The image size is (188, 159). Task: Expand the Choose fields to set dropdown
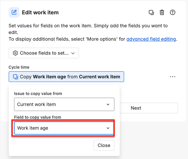[x=44, y=53]
